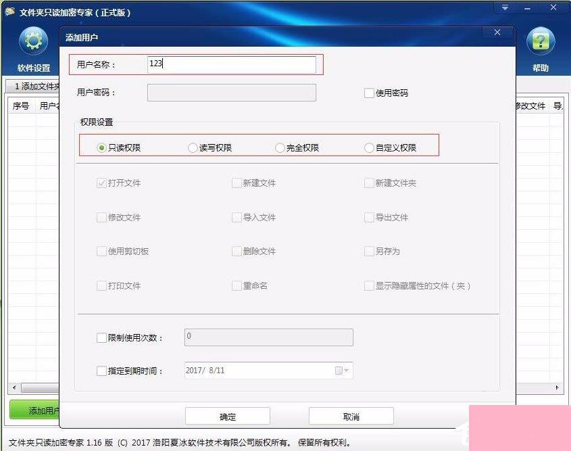Click the main window title bar menu arrow icon
Image resolution: width=571 pixels, height=451 pixels.
505,7
